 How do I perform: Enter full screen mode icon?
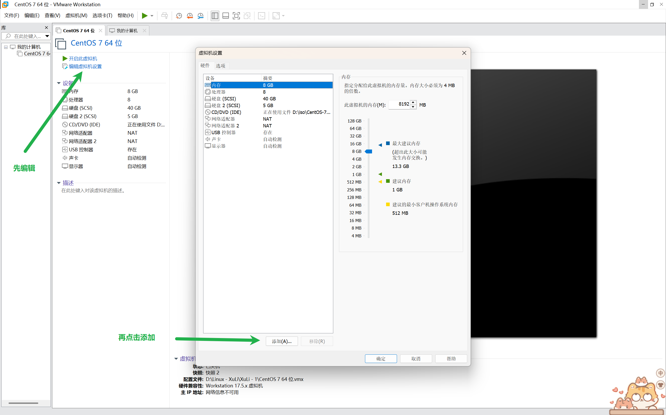point(236,16)
